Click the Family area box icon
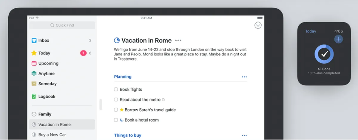This screenshot has width=358, height=140. coord(34,114)
